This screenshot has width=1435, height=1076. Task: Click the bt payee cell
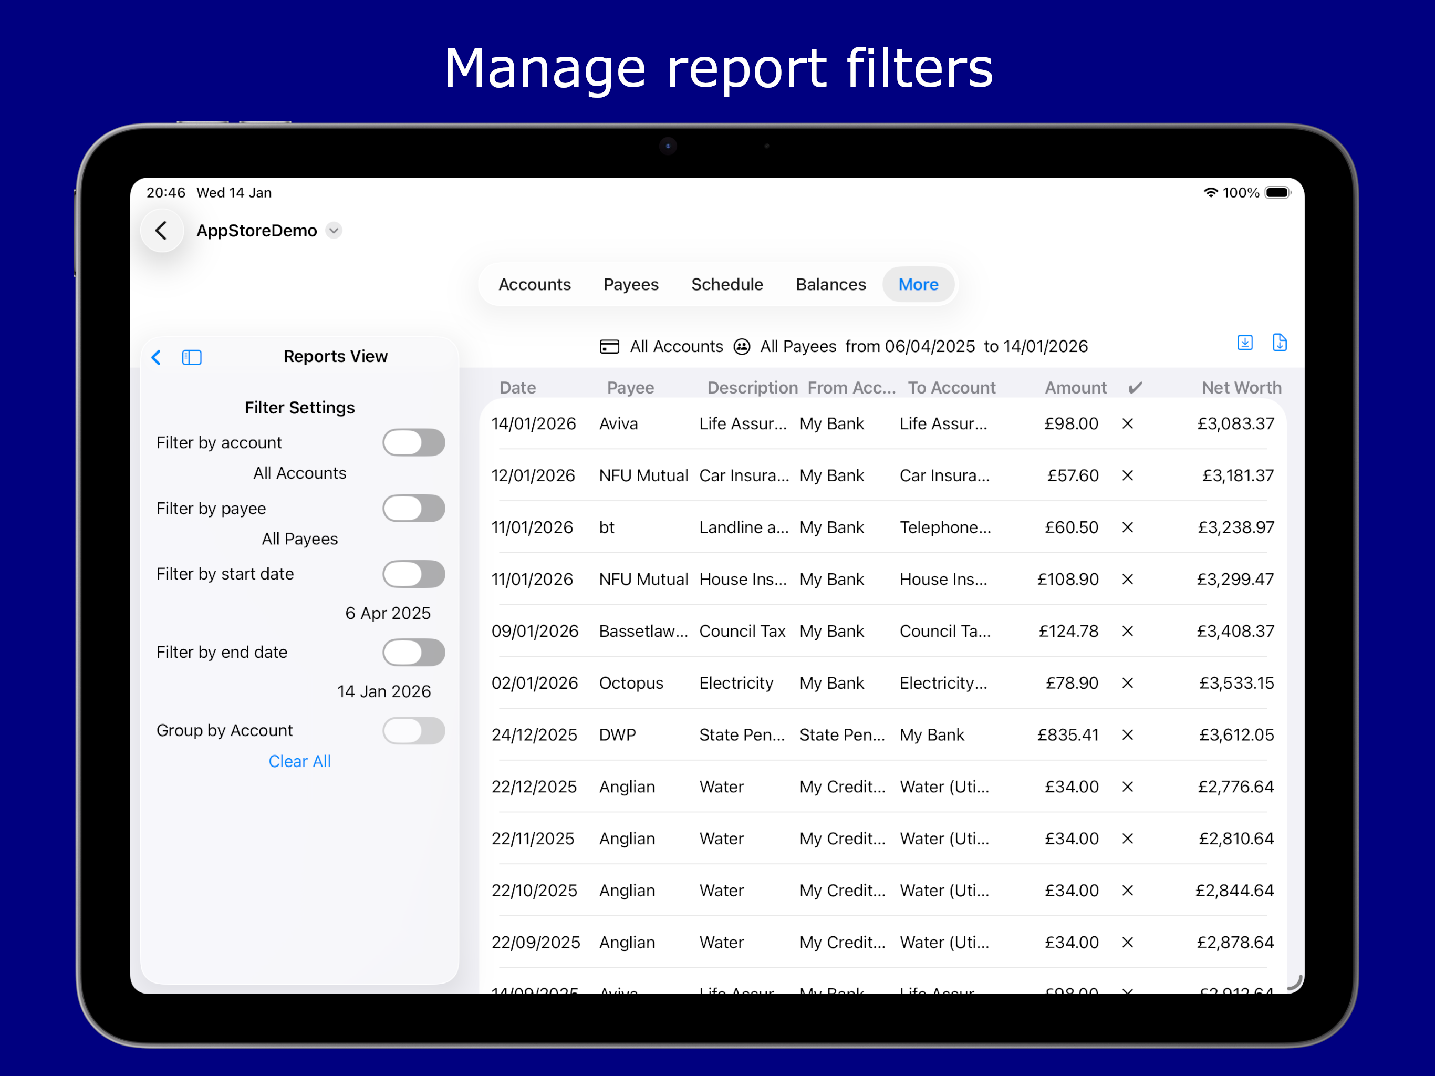(x=607, y=527)
